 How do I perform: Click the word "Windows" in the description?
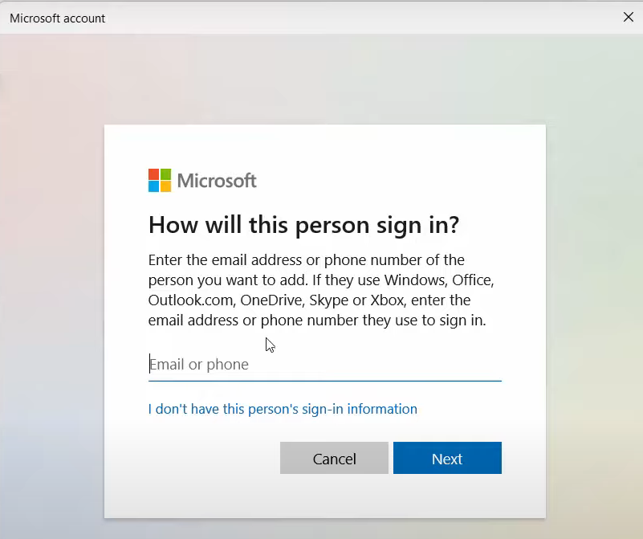point(413,280)
